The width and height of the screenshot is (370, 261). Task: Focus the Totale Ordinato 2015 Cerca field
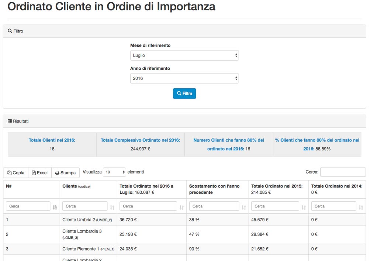click(x=275, y=206)
